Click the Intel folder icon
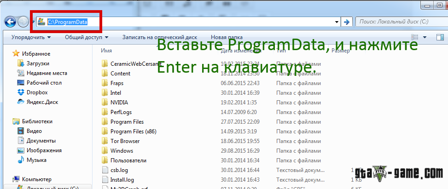 click(x=105, y=93)
